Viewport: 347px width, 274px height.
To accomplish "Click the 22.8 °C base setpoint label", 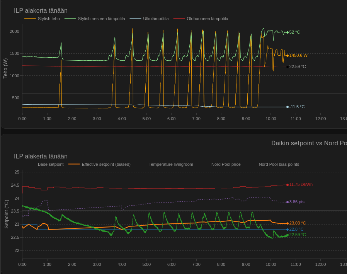I will [x=296, y=229].
